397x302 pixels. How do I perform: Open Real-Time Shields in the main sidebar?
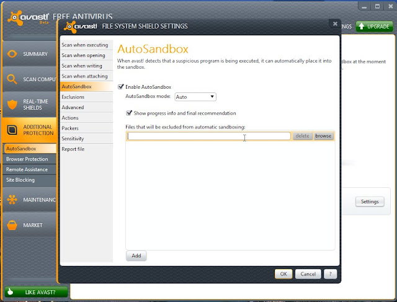tap(30, 105)
